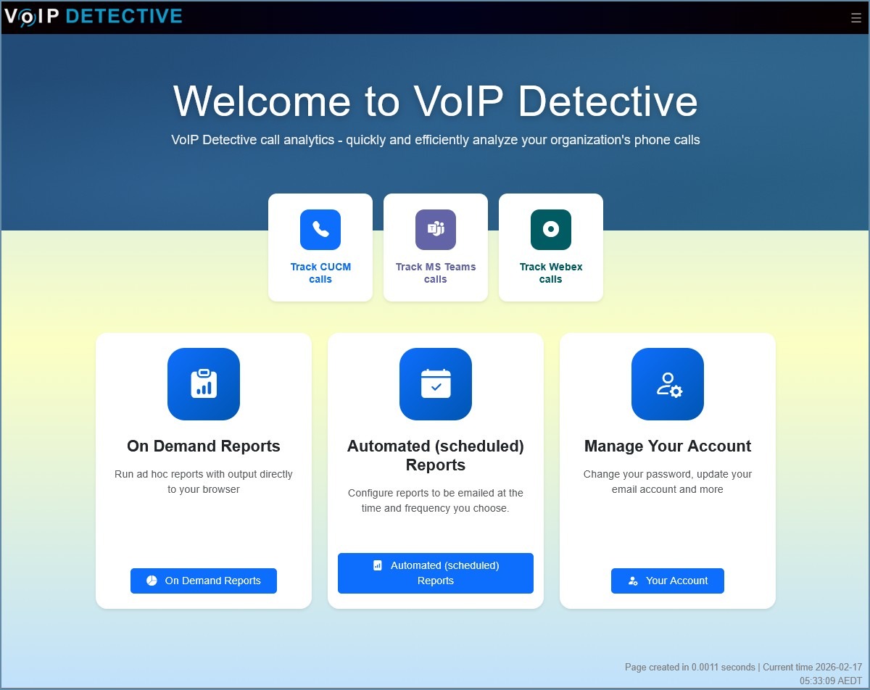Open On Demand Reports

[203, 581]
